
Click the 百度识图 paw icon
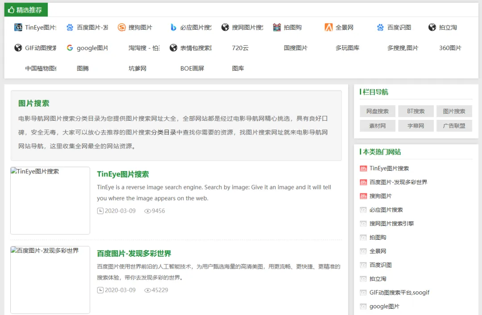tap(380, 27)
